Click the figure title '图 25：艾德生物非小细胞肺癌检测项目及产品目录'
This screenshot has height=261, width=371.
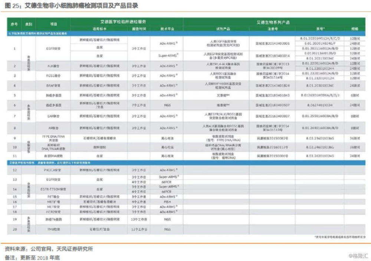click(x=71, y=6)
